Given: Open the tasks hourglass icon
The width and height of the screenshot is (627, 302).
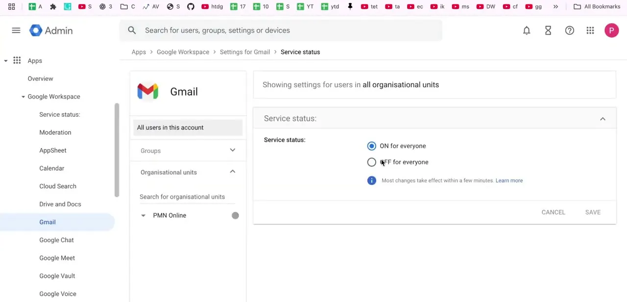Looking at the screenshot, I should point(548,30).
